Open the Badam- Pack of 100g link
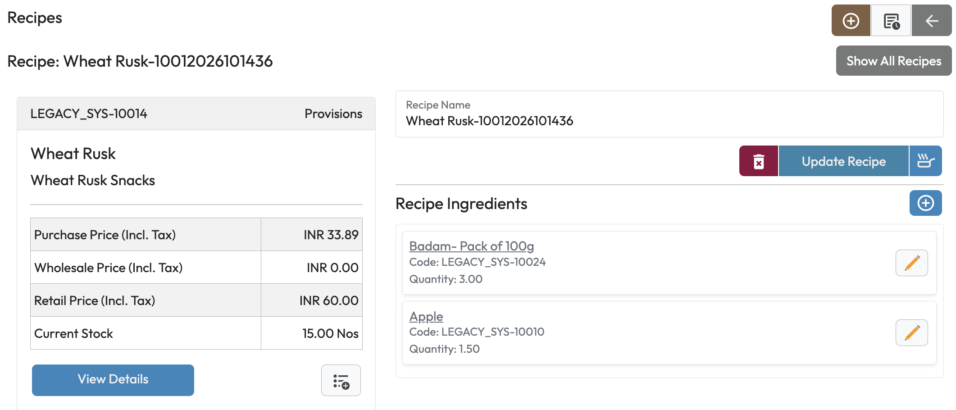 point(471,246)
